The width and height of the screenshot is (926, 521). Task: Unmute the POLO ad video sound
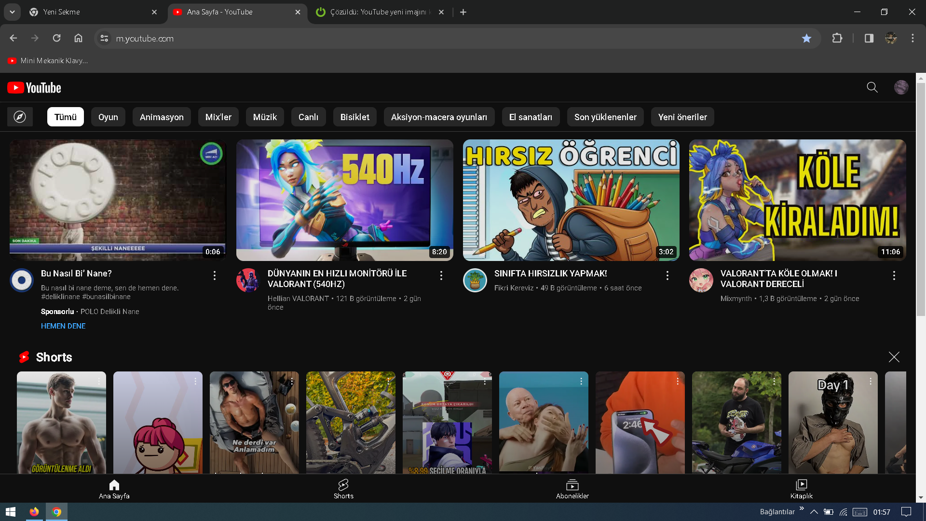(211, 154)
